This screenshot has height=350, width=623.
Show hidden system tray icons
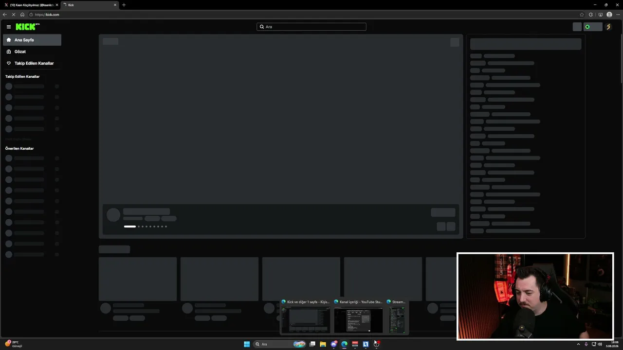tap(578, 344)
